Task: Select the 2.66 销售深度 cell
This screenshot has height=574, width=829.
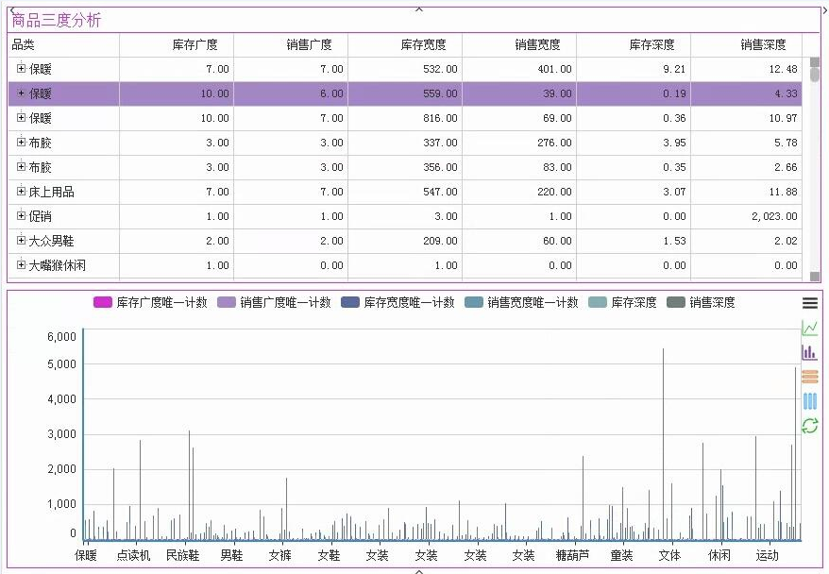Action: (x=747, y=167)
